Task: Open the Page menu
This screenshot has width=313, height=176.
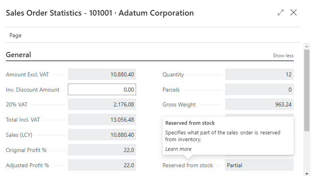Action: tap(16, 35)
